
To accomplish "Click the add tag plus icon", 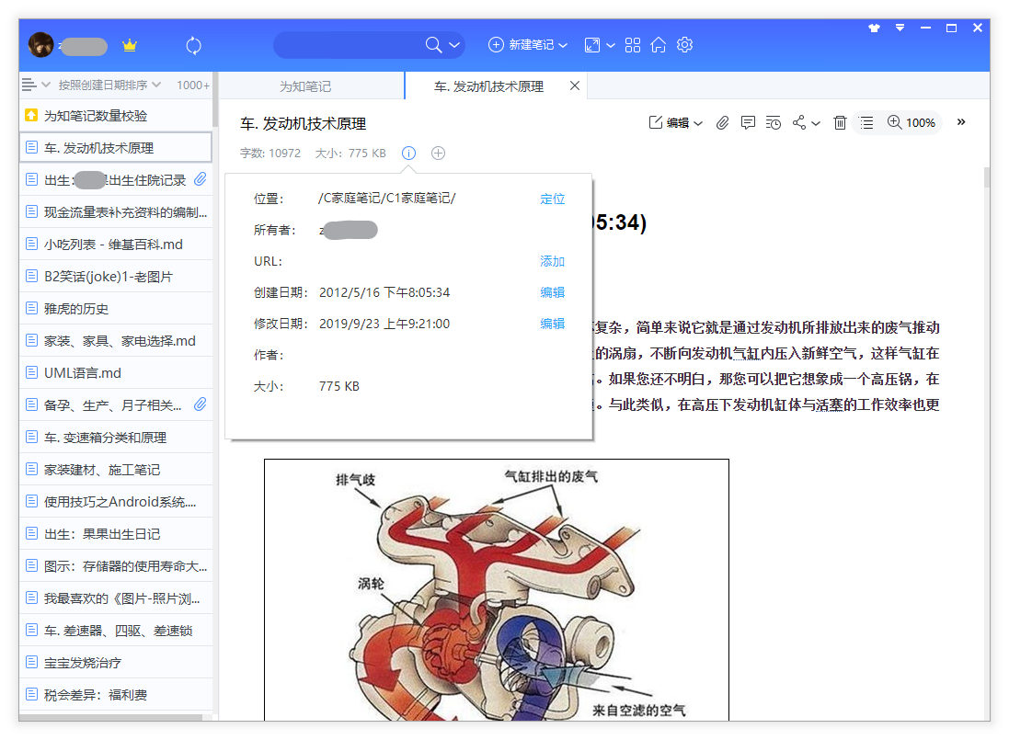I will click(438, 153).
